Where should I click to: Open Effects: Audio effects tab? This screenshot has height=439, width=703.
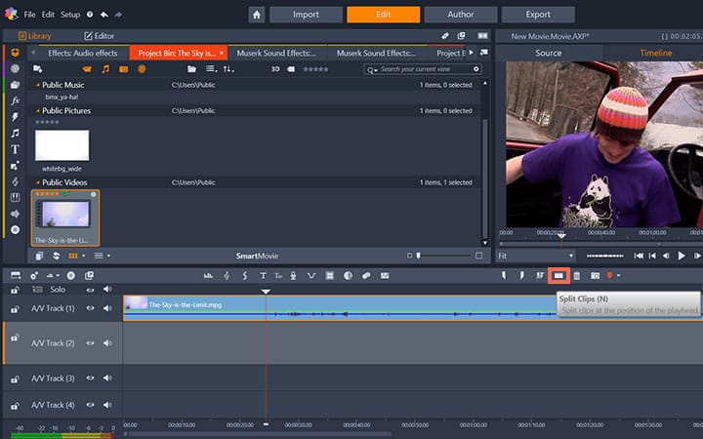point(82,53)
